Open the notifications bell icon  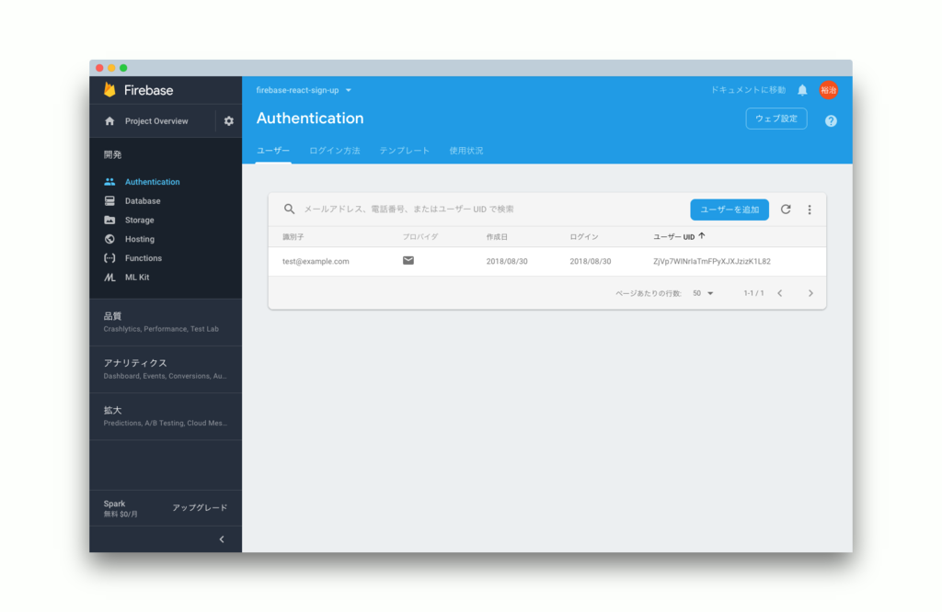[x=802, y=90]
